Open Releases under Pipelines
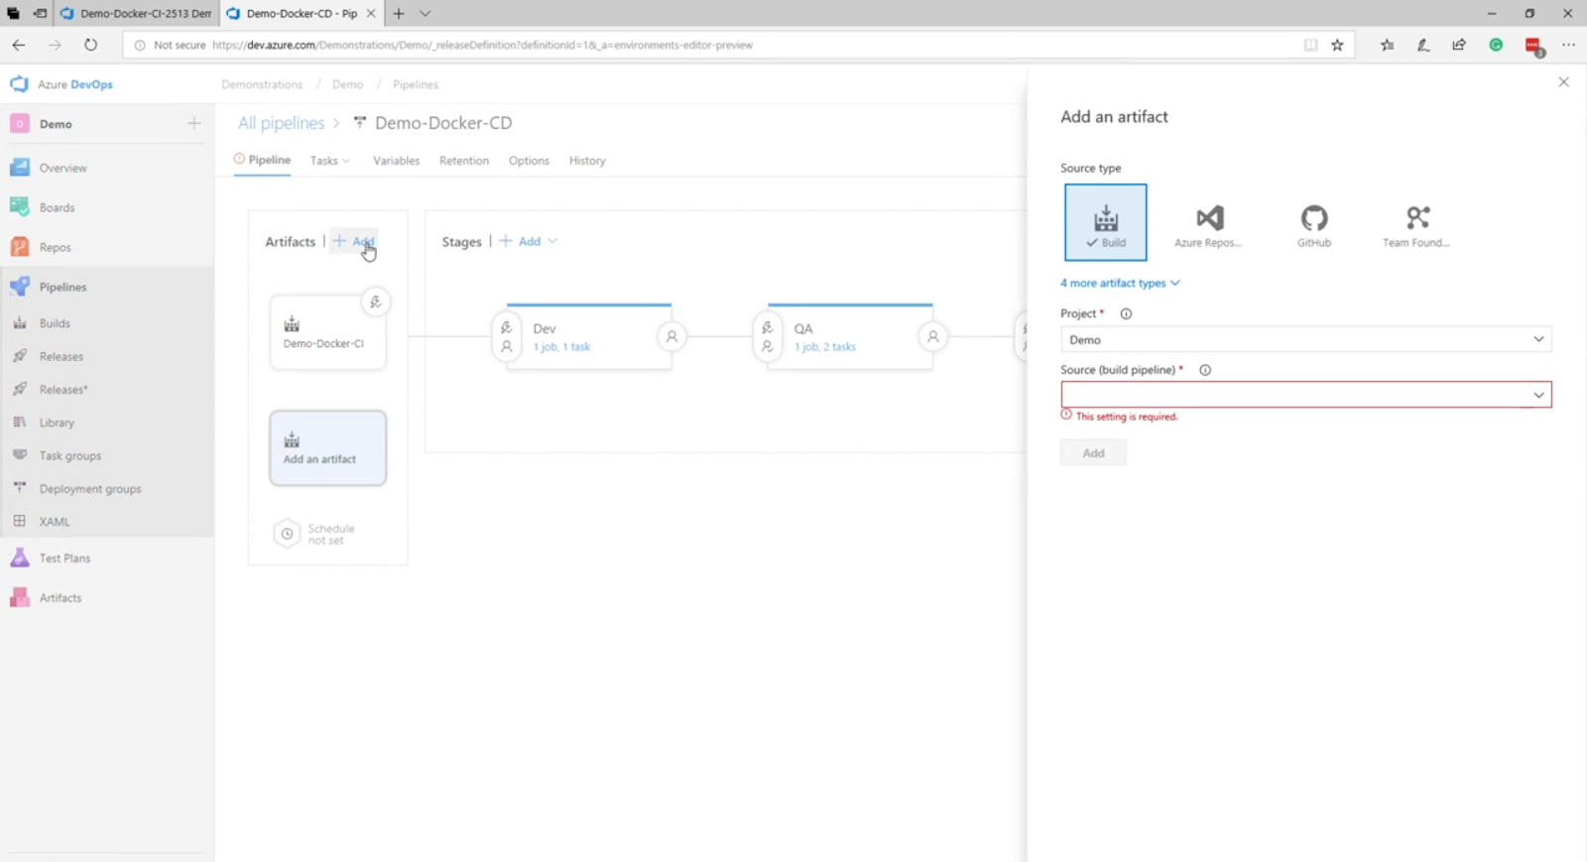 [x=107, y=356]
